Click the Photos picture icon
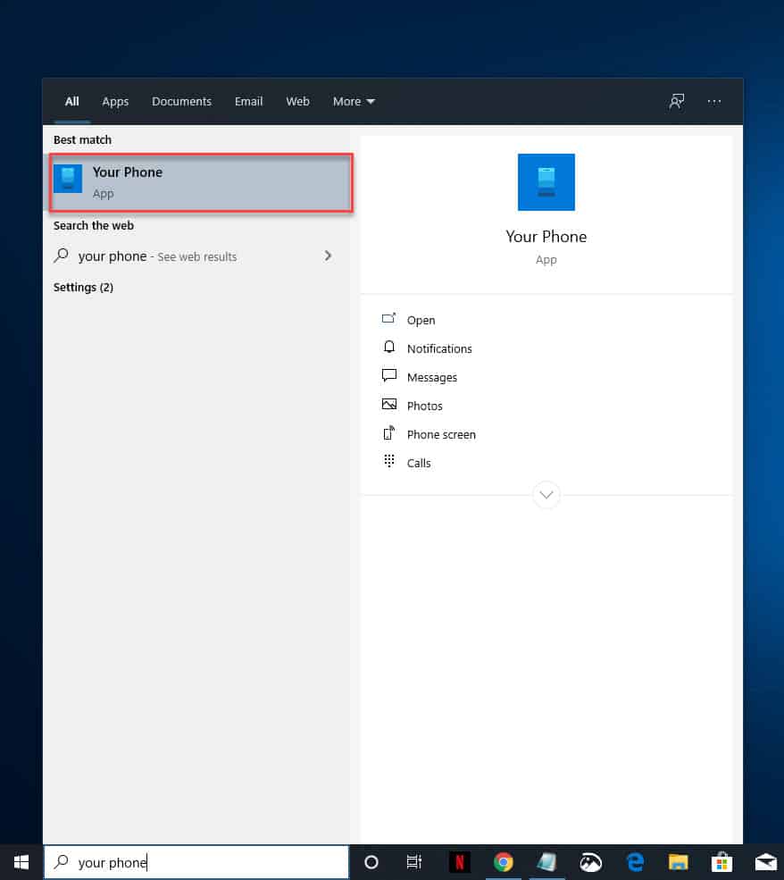 [388, 404]
